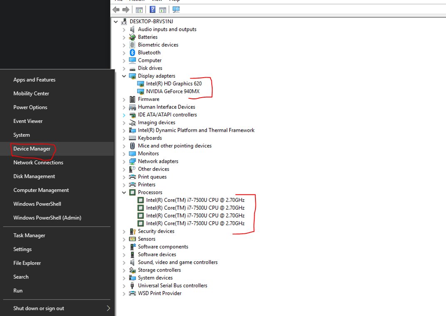Screen dimensions: 446x316
Task: Click the Firmware chip icon
Action: point(132,99)
